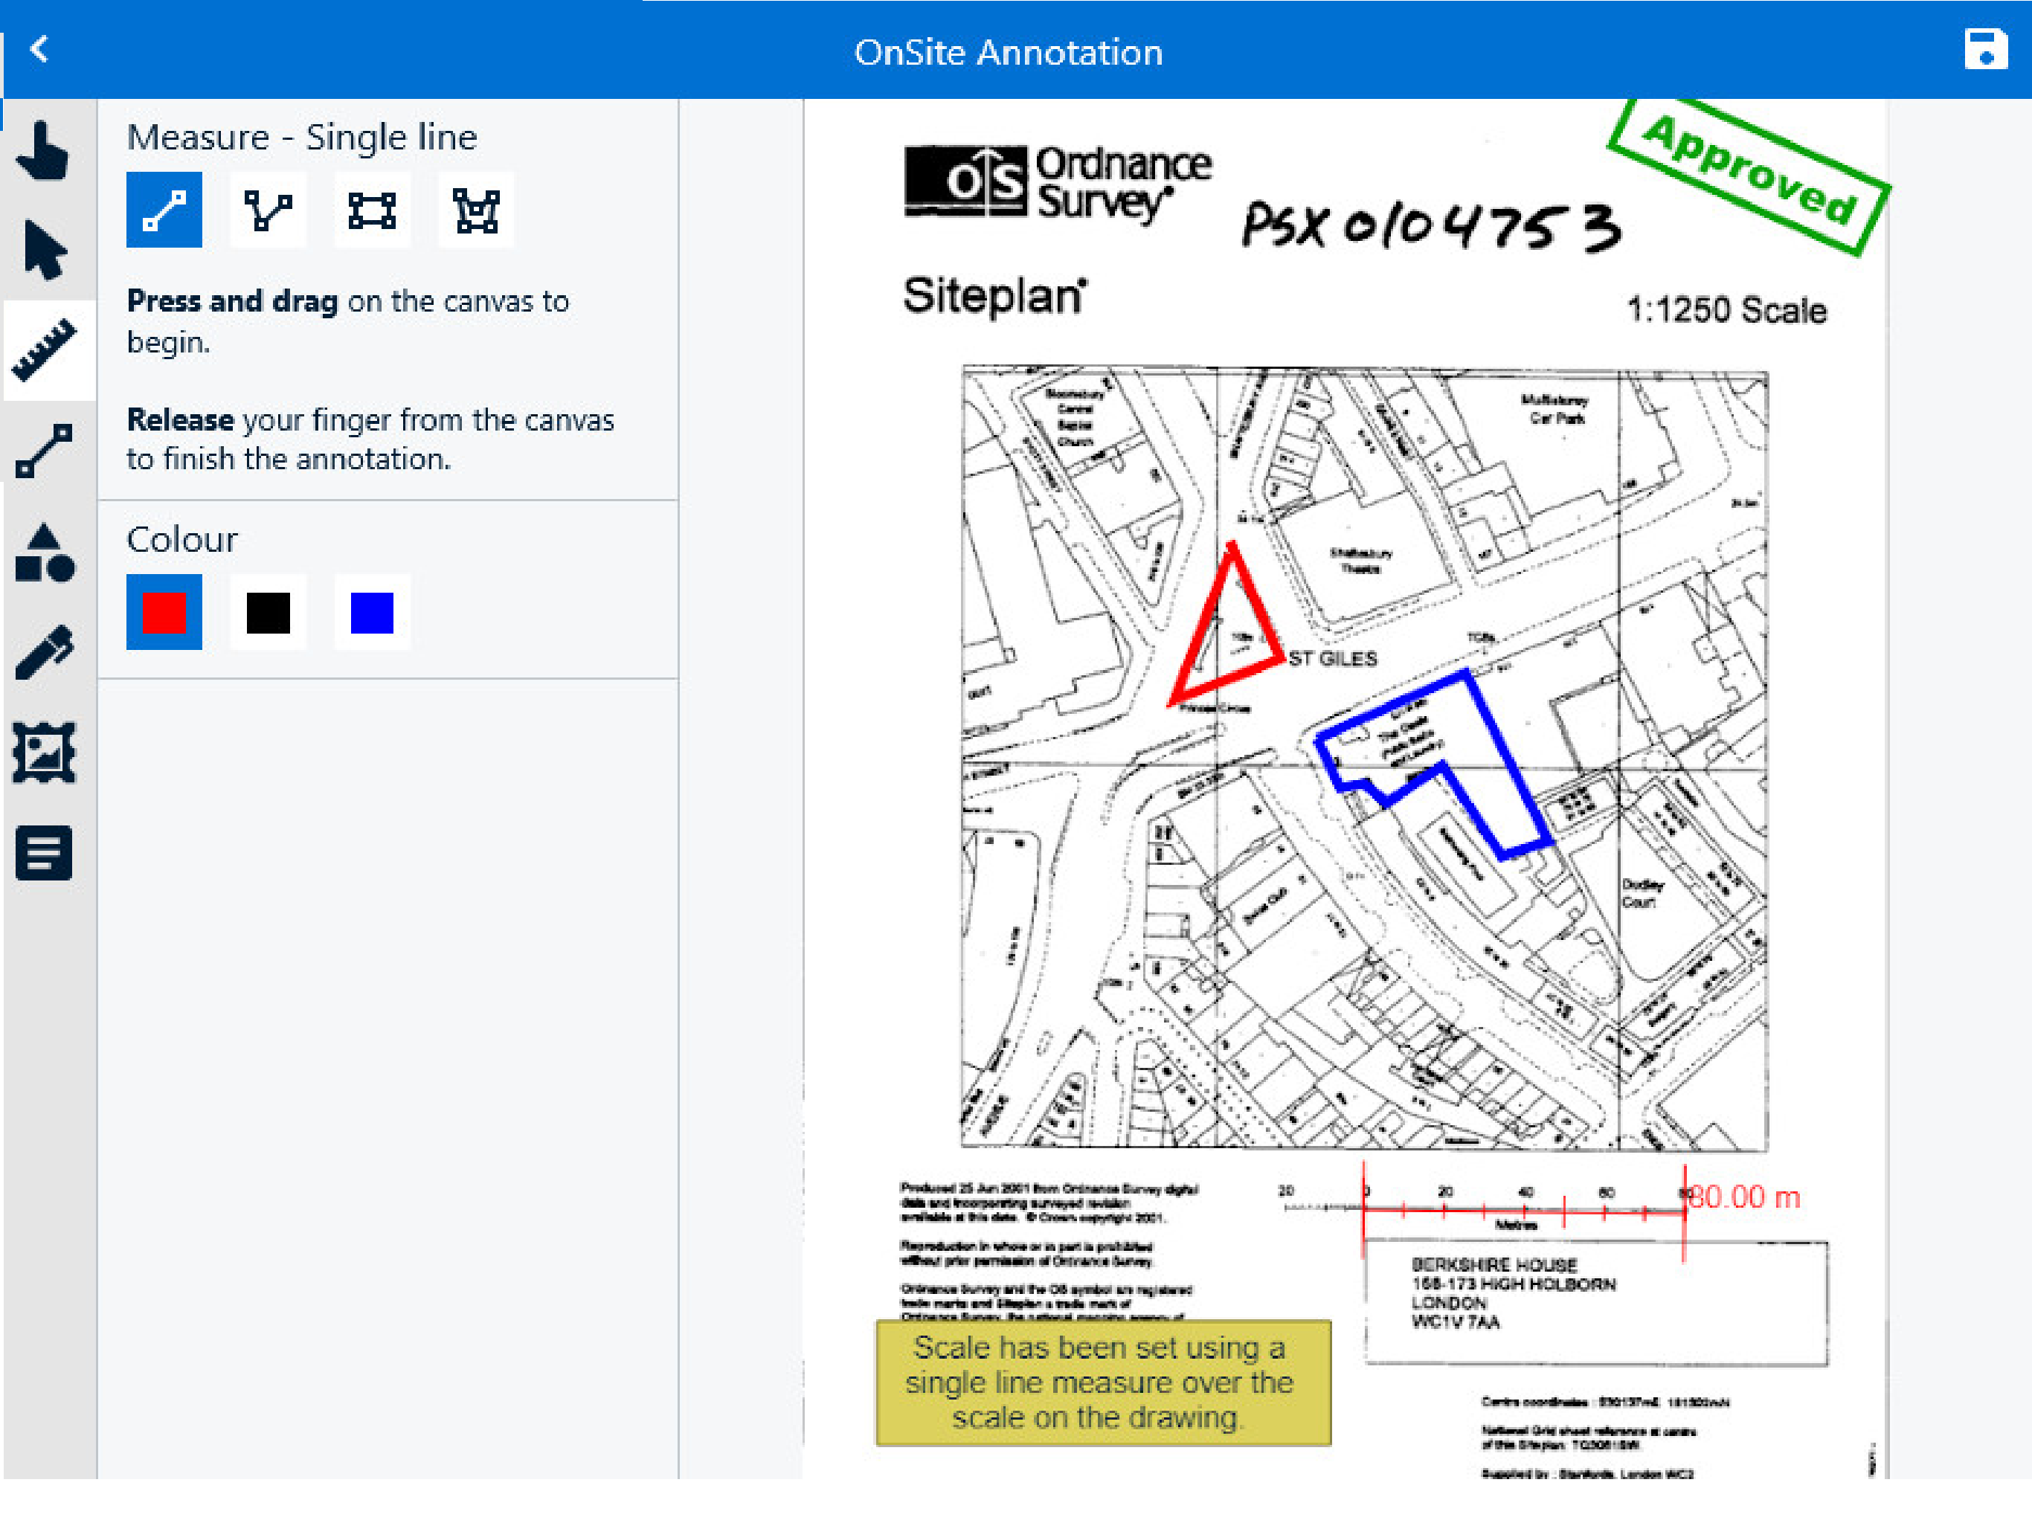The height and width of the screenshot is (1523, 2032).
Task: Choose Single line measure mode
Action: [x=164, y=210]
